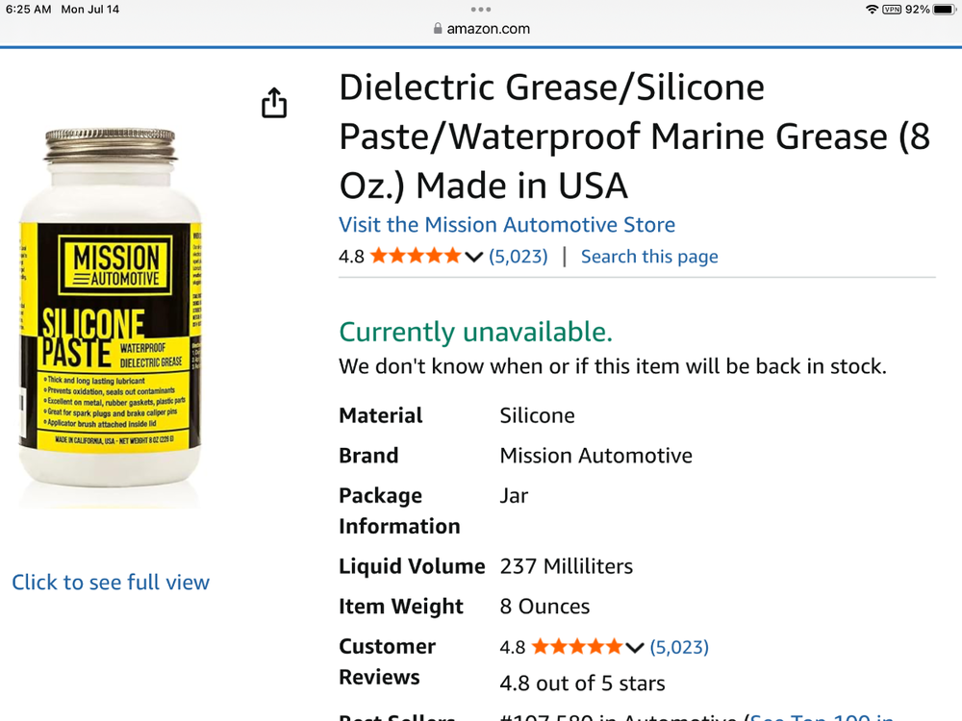Tap the Wi-Fi status icon

point(872,10)
